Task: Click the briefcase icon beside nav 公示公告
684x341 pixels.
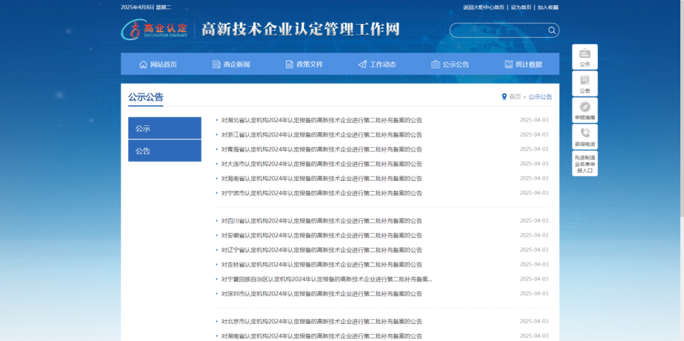Action: pyautogui.click(x=435, y=65)
